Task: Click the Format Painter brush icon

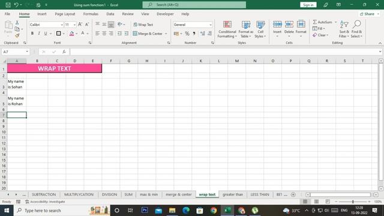Action: [x=17, y=36]
